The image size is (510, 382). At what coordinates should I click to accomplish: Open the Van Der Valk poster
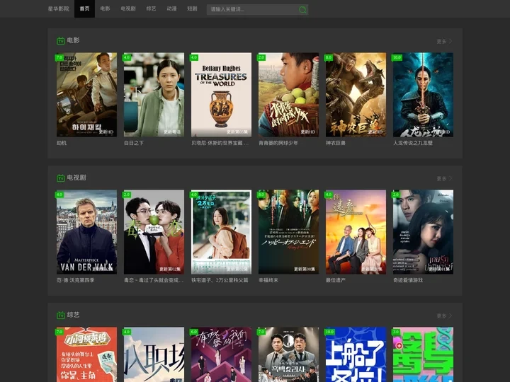87,232
